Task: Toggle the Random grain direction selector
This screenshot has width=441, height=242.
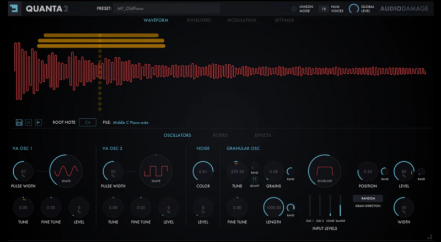Action: 368,198
